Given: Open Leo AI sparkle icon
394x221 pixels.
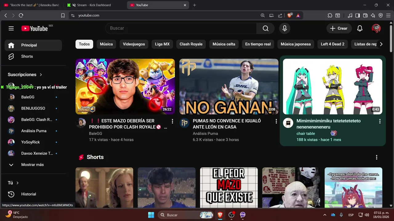Looking at the screenshot, I should (373, 15).
